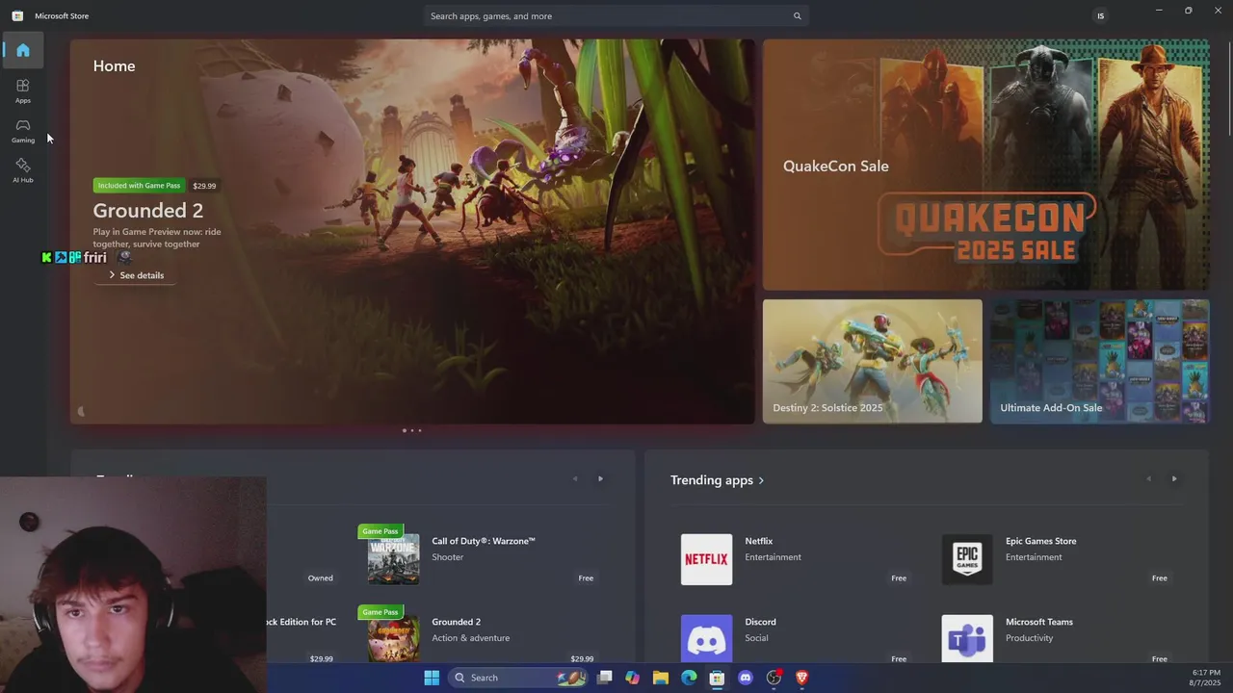Click See details for Grounded 2

click(x=136, y=275)
